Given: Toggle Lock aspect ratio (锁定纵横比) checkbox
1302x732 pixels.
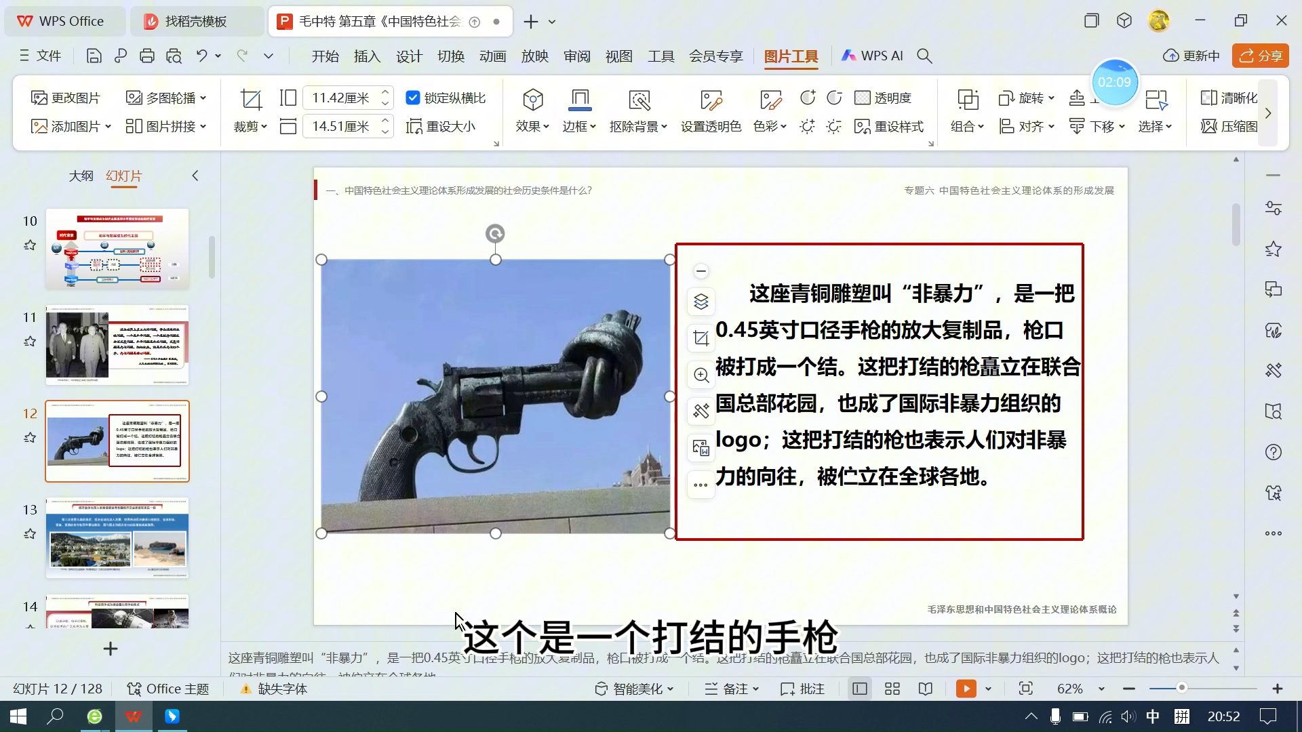Looking at the screenshot, I should pyautogui.click(x=412, y=98).
